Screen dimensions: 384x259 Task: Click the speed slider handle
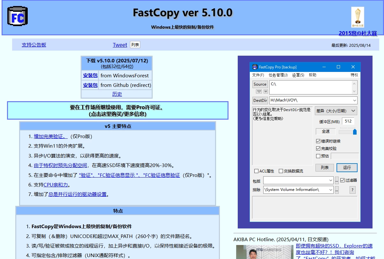tap(355, 131)
